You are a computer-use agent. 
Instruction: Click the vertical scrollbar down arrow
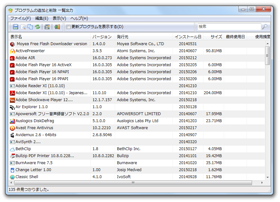[x=268, y=177]
